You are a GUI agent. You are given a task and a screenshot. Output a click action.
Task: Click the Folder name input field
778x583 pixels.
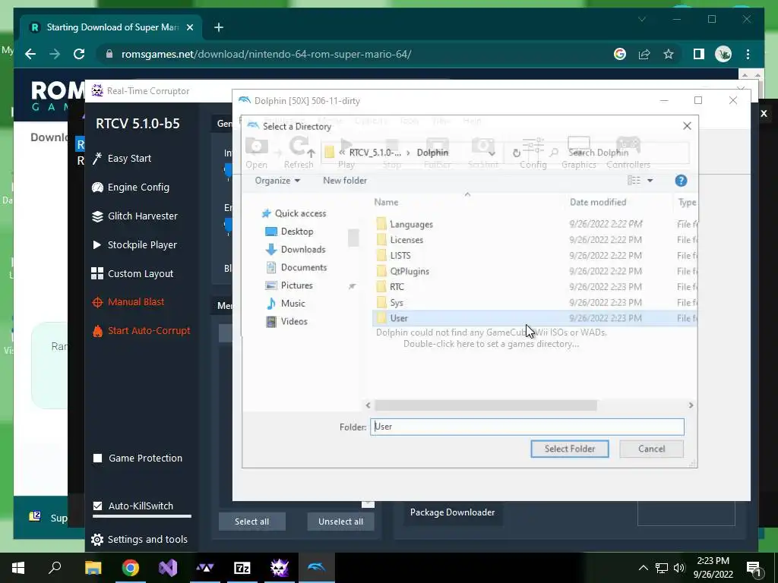click(x=527, y=427)
